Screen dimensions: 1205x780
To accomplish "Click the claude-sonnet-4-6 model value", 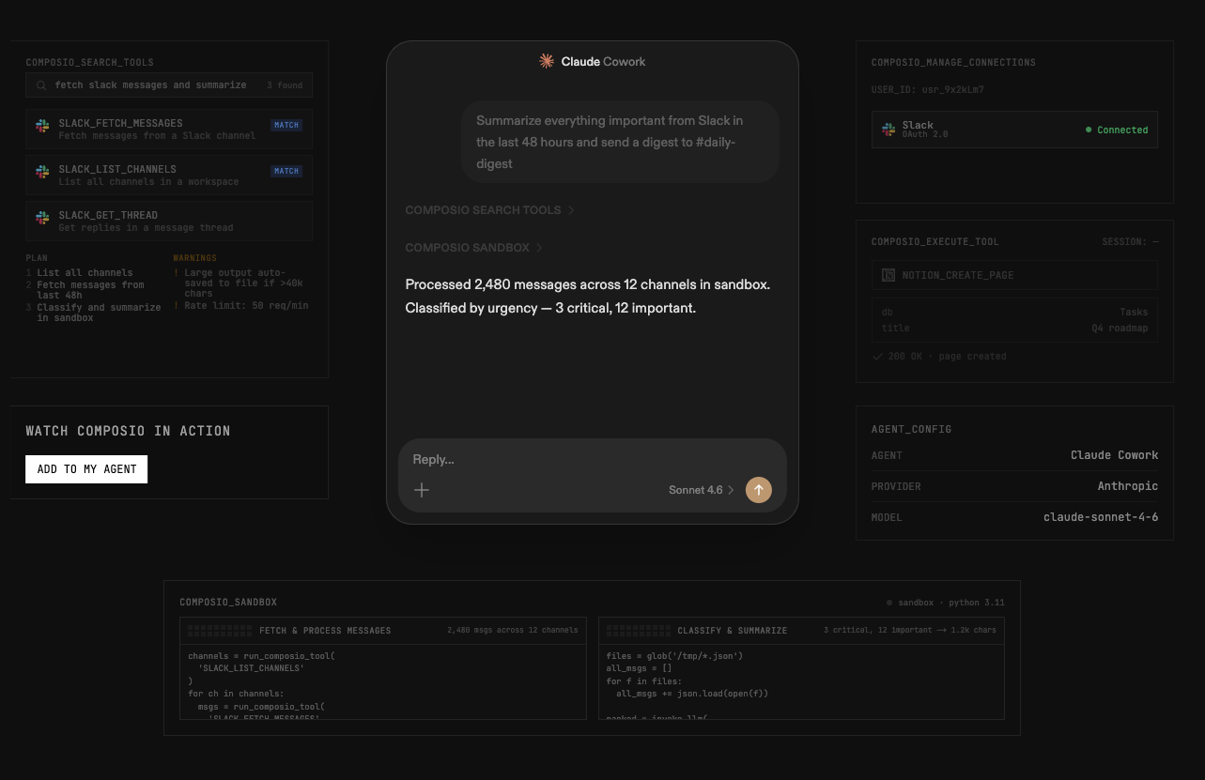I will pyautogui.click(x=1101, y=517).
